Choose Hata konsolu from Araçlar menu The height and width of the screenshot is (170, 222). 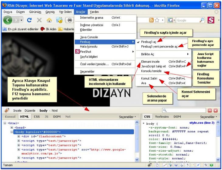[105, 47]
